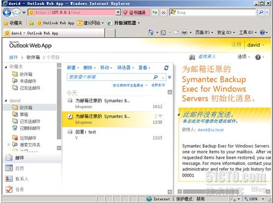Expand the Search Folders (搜索文件夹) node
Viewport: 273px width, 203px height.
pyautogui.click(x=8, y=145)
